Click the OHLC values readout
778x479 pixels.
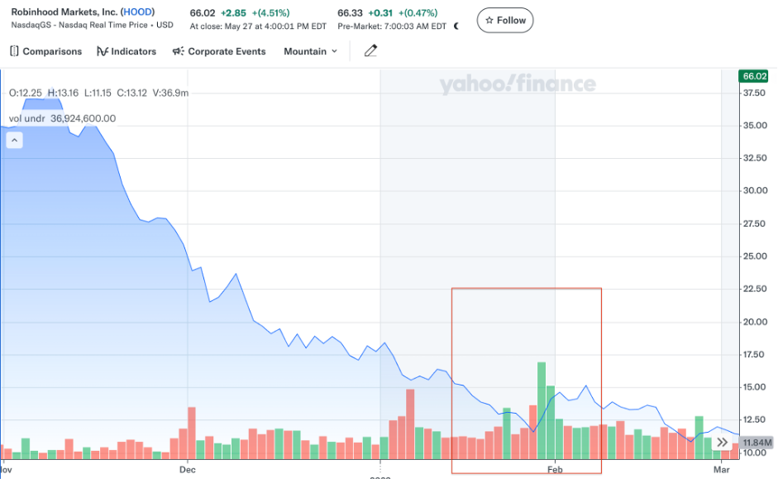pyautogui.click(x=98, y=93)
